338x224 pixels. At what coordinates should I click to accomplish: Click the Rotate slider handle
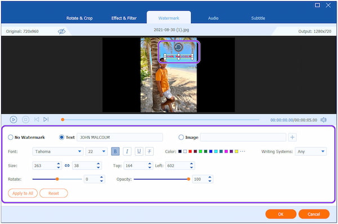[x=57, y=179]
